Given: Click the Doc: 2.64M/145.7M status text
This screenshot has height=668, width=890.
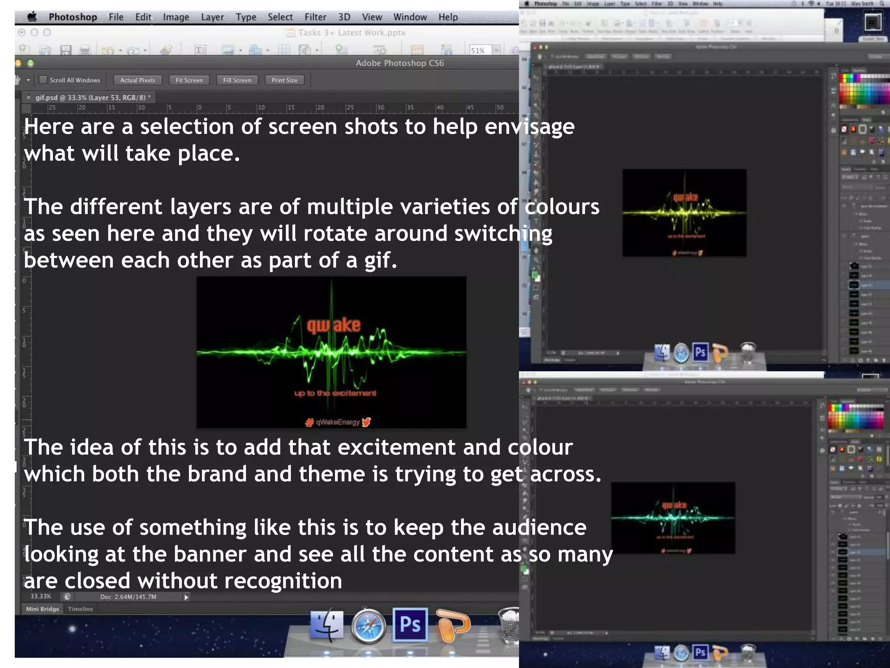Looking at the screenshot, I should coord(128,597).
